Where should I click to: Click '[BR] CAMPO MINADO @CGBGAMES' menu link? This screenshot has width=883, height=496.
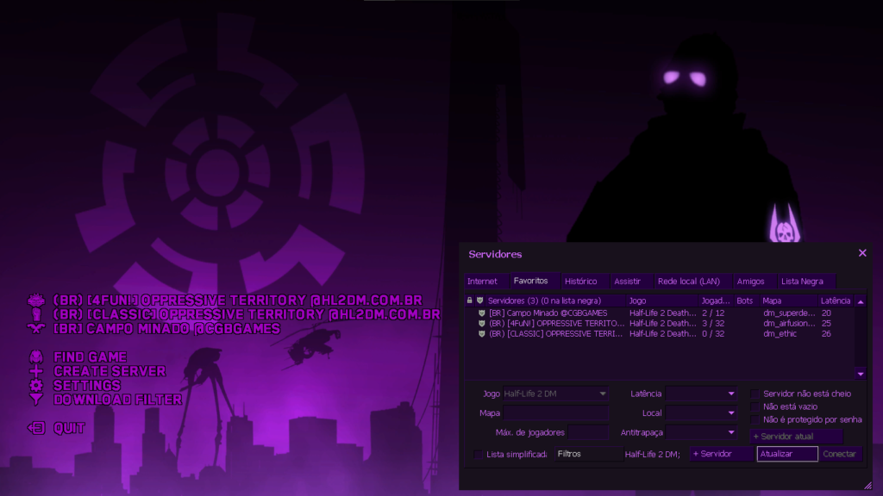coord(166,328)
